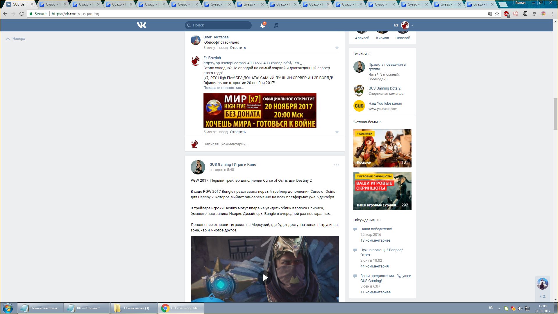Open the notifications bell icon
This screenshot has height=314, width=558.
coord(262,25)
